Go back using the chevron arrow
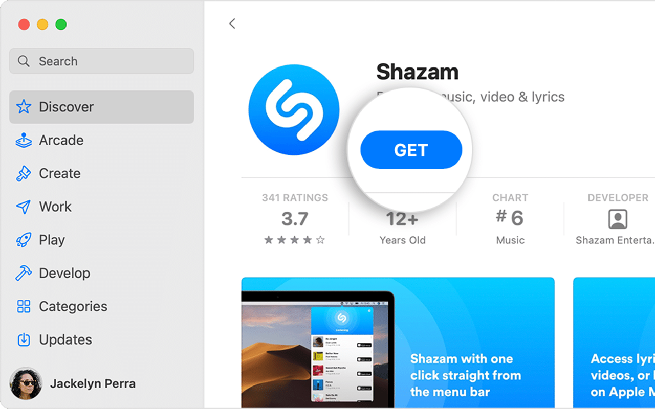The width and height of the screenshot is (655, 409). tap(232, 24)
